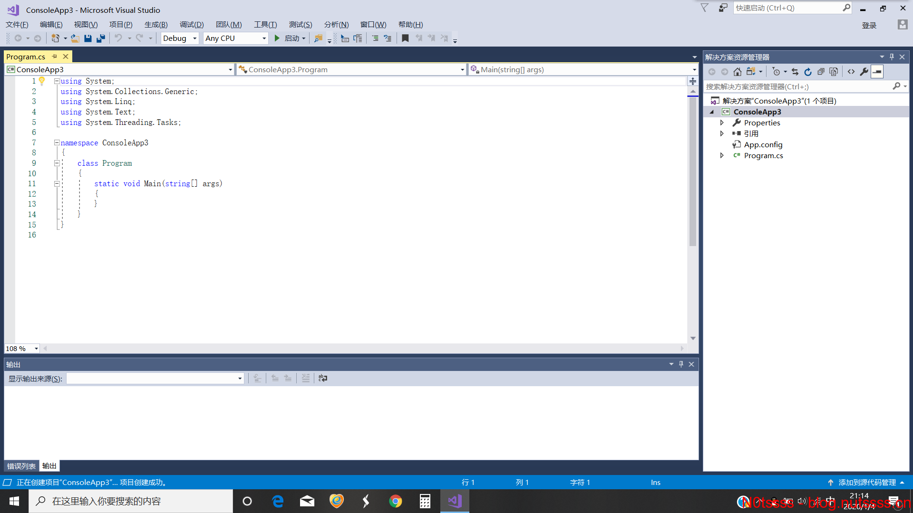Open Google Chrome from taskbar
The width and height of the screenshot is (913, 513).
coord(396,501)
